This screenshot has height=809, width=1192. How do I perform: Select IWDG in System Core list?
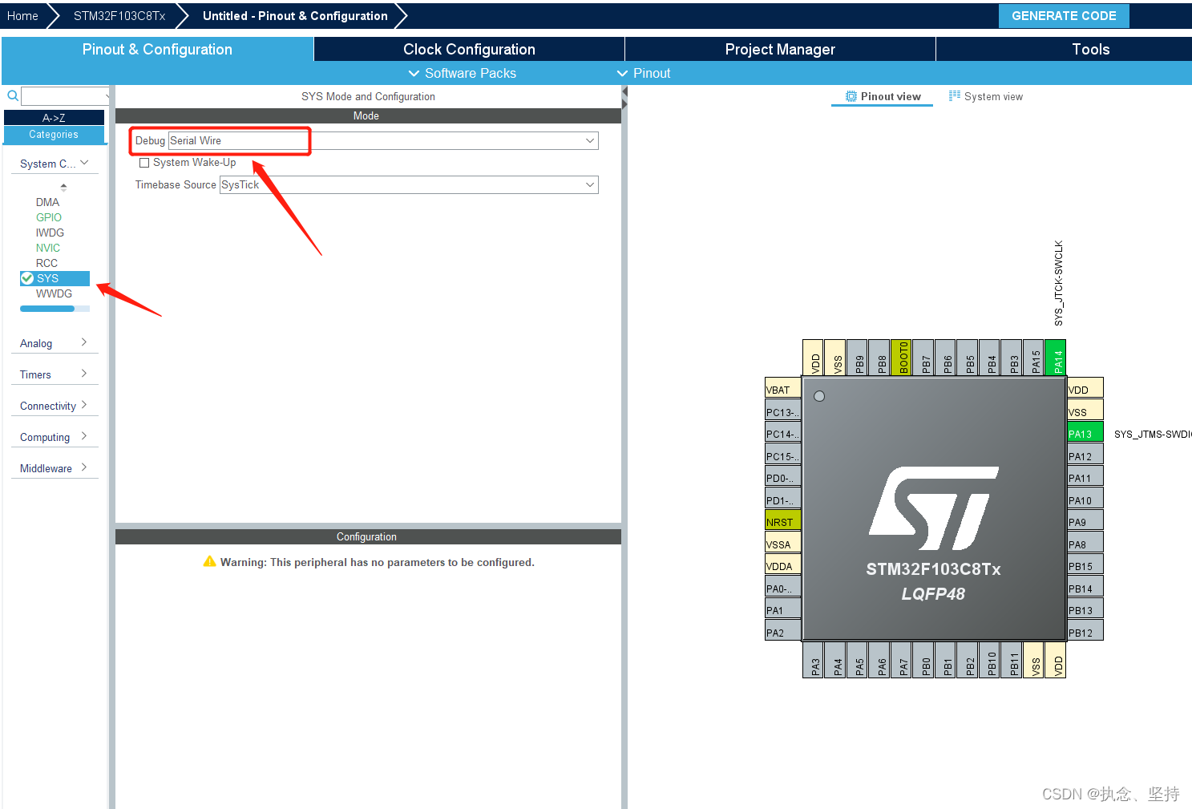[50, 233]
